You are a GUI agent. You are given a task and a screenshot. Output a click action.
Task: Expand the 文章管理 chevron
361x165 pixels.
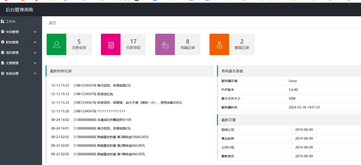tap(35, 63)
